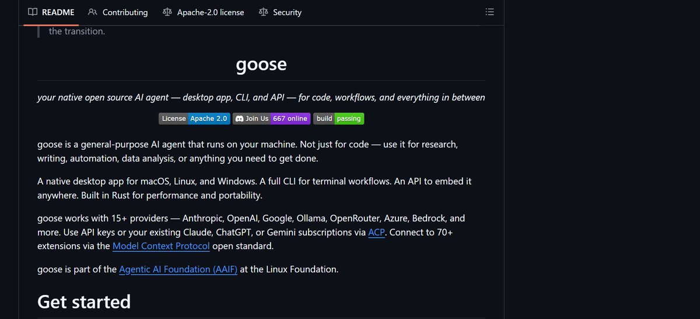Open the Apache-2.0 license tab
700x319 pixels.
point(204,12)
